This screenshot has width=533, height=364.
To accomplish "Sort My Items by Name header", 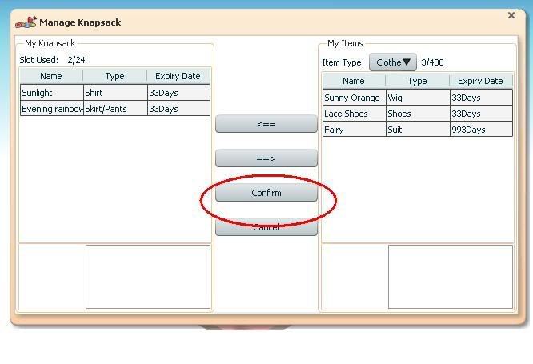I will (354, 82).
